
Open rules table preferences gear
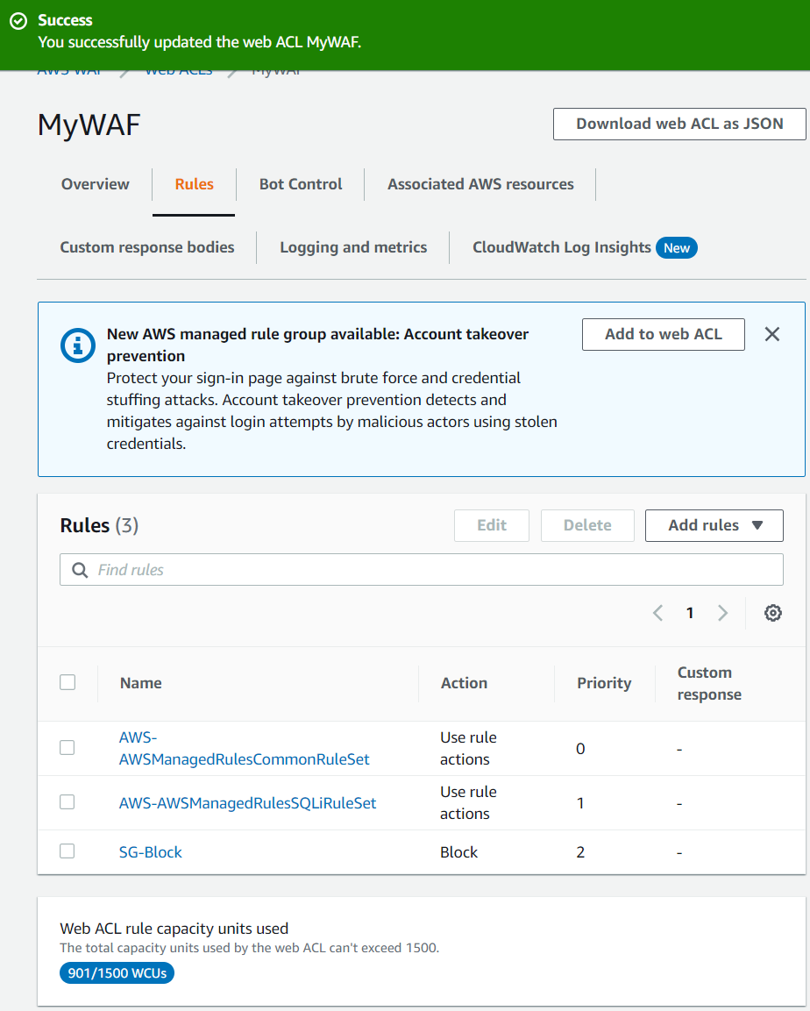pos(772,613)
